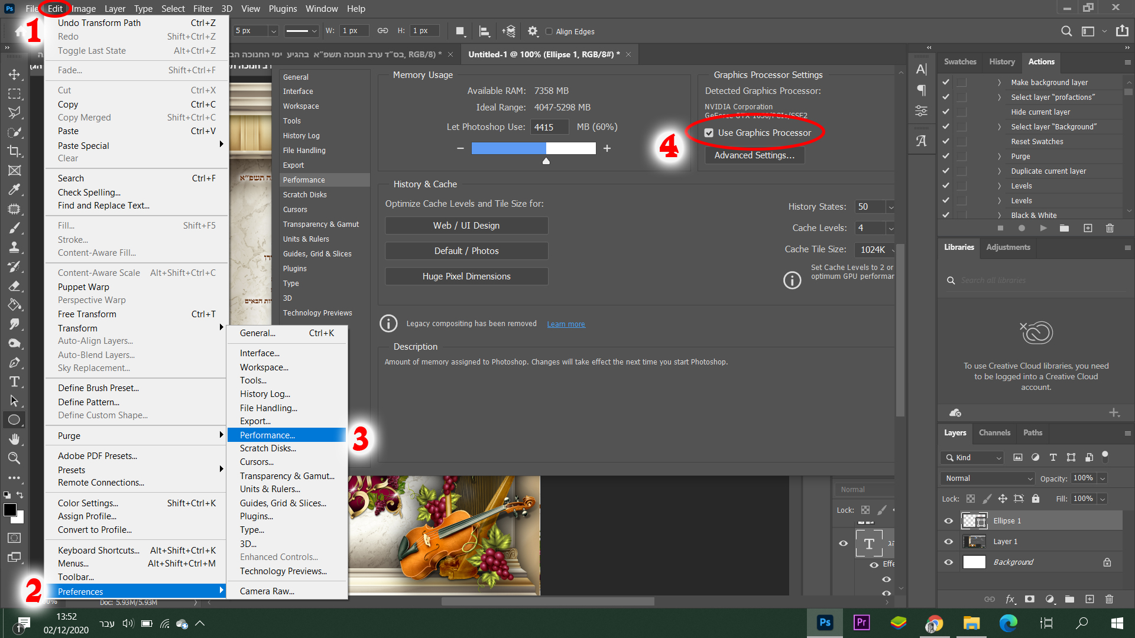The width and height of the screenshot is (1135, 638).
Task: Click the delete layer trash icon
Action: (x=1109, y=599)
